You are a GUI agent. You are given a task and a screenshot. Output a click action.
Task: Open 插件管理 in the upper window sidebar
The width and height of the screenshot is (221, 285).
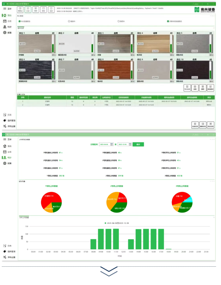click(x=5, y=121)
